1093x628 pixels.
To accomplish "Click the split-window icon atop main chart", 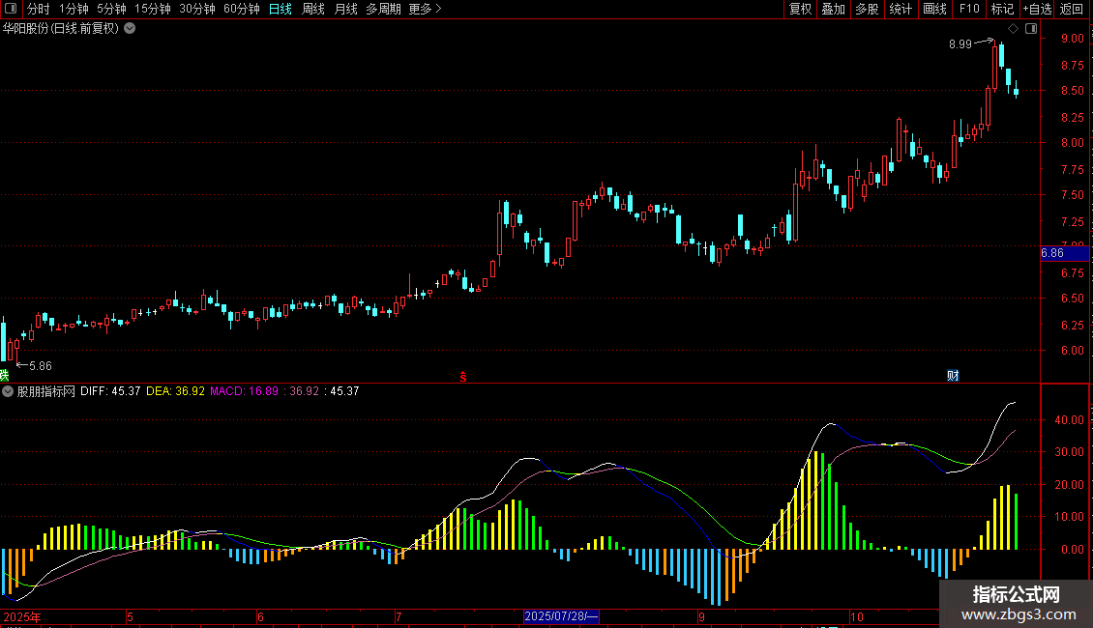I will (x=1031, y=29).
